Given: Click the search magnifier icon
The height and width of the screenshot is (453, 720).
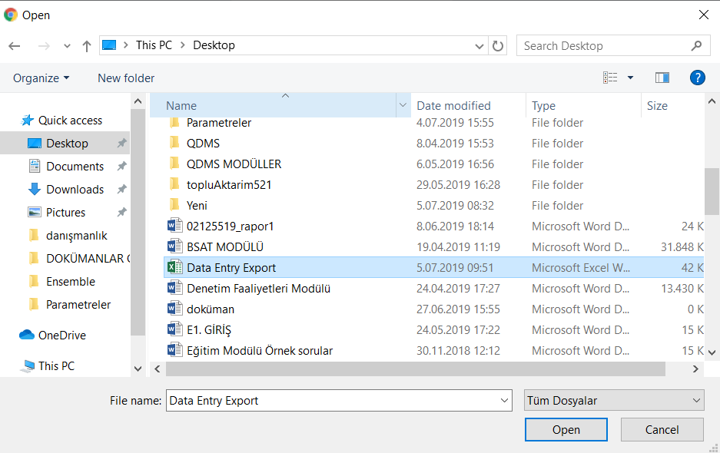Looking at the screenshot, I should tap(696, 46).
